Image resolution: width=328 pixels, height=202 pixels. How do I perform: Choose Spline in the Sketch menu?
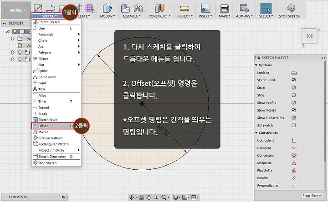(x=56, y=71)
